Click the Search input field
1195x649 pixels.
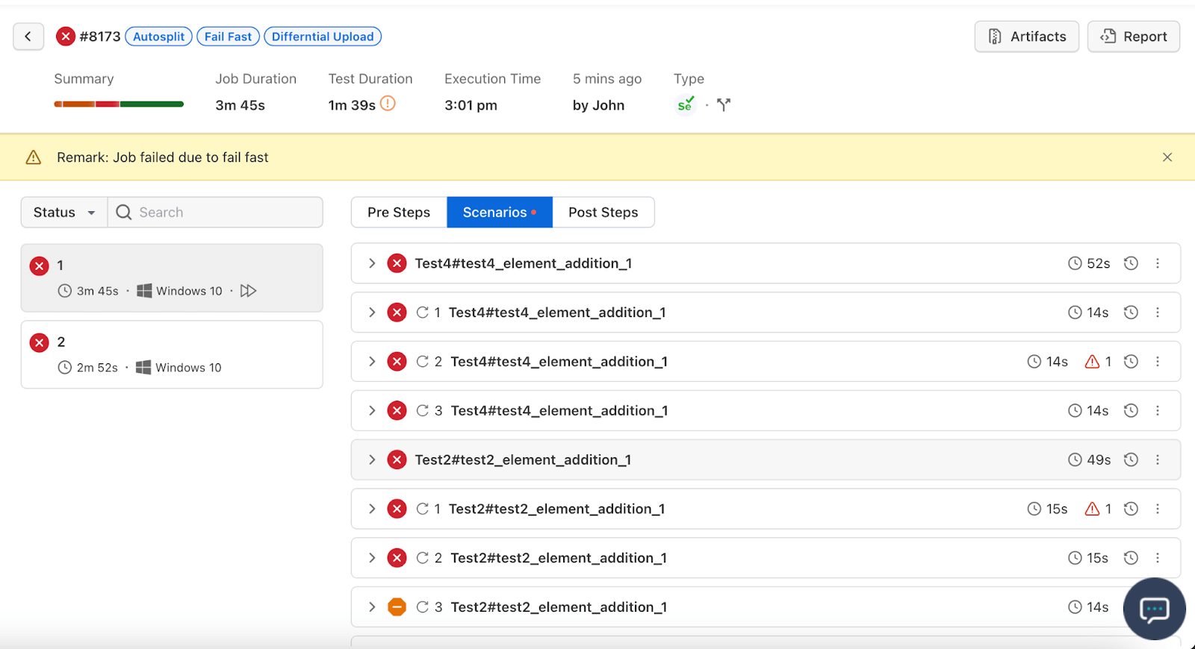(x=224, y=213)
